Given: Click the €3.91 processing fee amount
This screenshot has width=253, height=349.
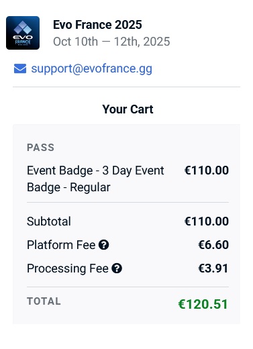Looking at the screenshot, I should click(x=213, y=268).
